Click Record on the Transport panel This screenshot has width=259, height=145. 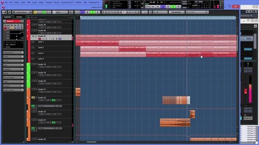click(178, 7)
